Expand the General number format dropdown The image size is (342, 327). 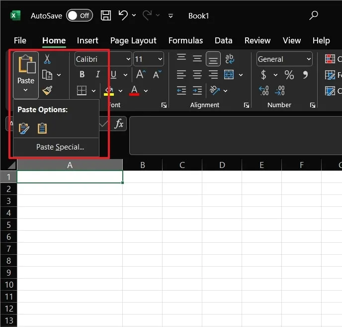tap(309, 59)
